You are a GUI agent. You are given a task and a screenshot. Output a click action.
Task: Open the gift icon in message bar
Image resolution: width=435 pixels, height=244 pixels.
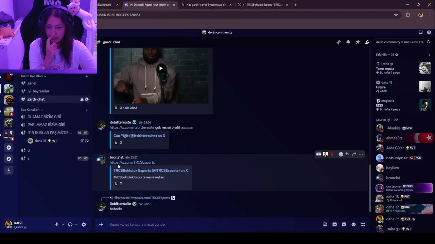tap(325, 224)
